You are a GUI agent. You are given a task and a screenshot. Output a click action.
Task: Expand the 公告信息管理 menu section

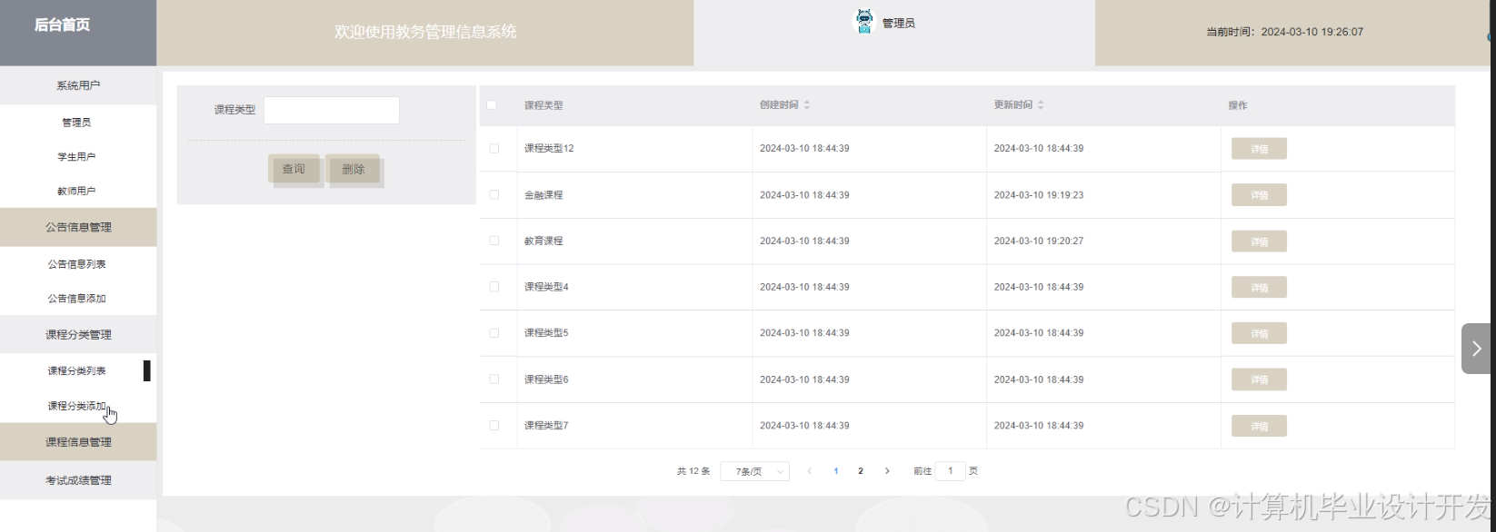click(x=78, y=227)
